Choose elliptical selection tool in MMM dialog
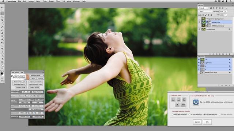 (x=179, y=99)
